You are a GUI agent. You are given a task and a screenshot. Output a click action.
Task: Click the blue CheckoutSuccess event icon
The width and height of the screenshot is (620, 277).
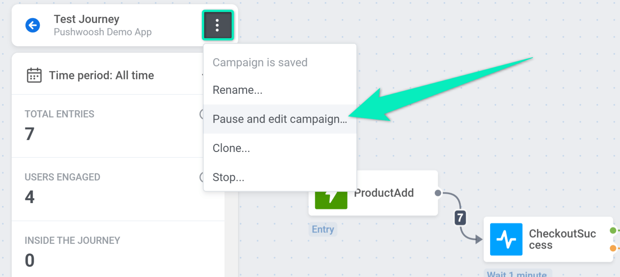pyautogui.click(x=506, y=239)
